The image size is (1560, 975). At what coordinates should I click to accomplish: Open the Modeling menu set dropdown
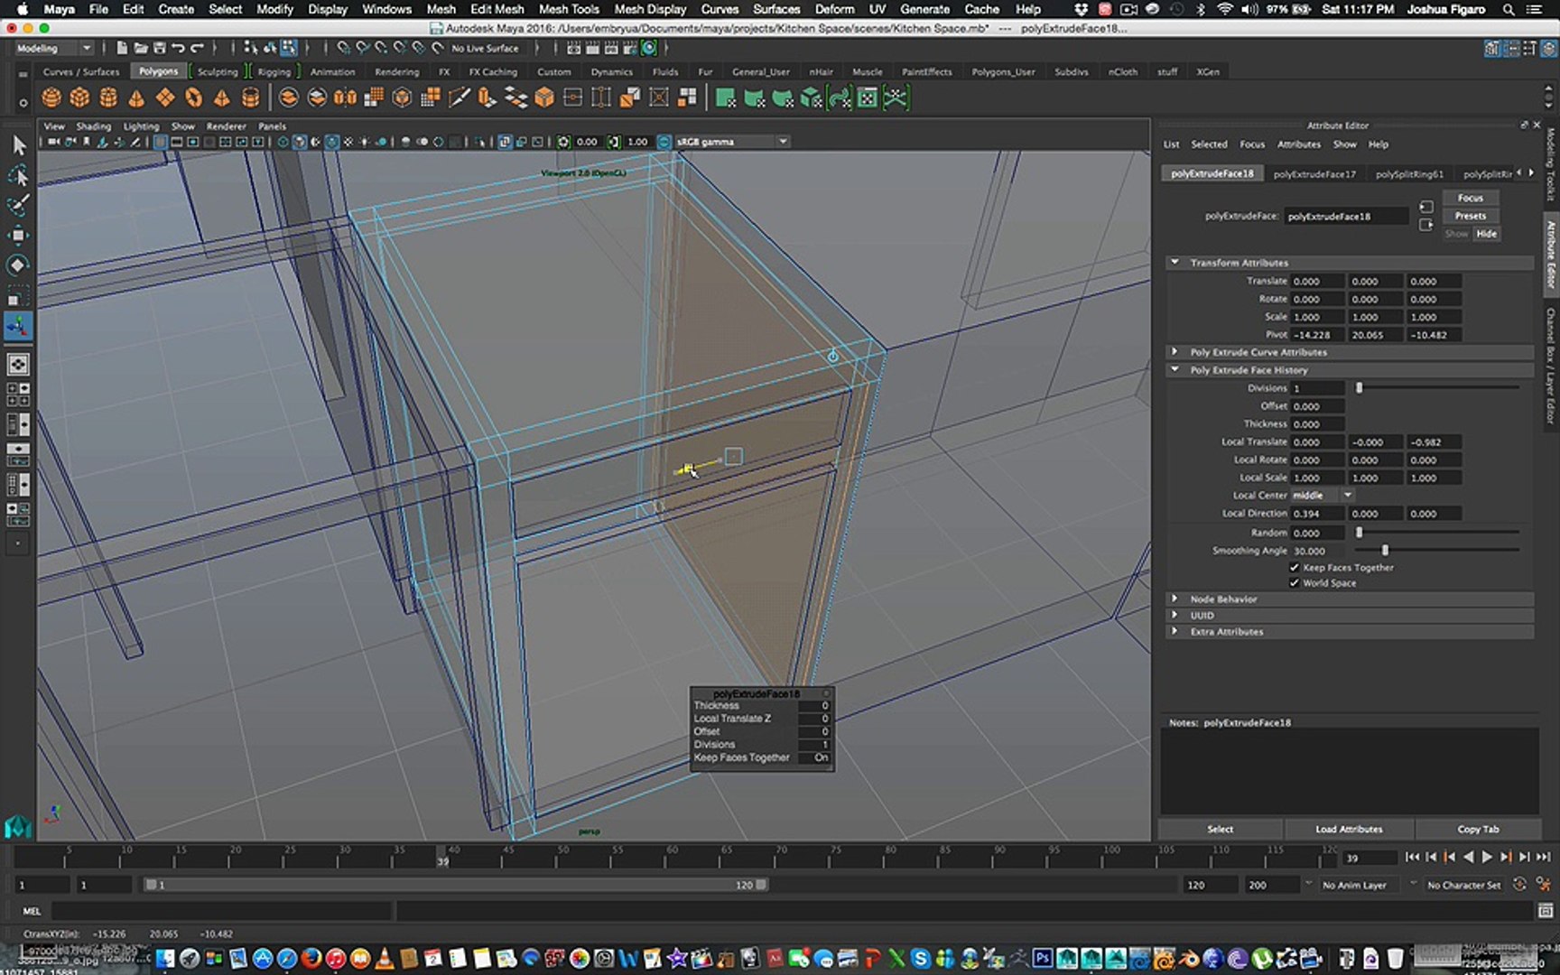tap(53, 48)
